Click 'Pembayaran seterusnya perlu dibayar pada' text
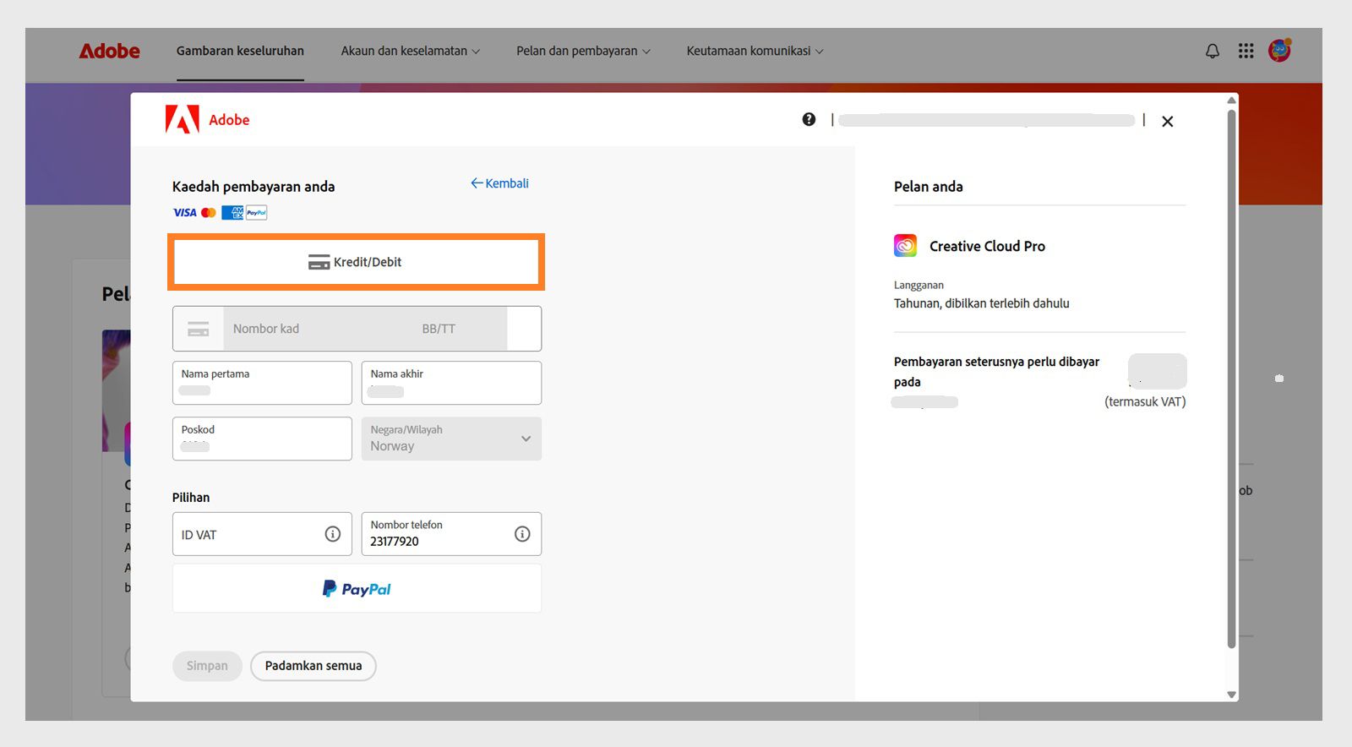 997,372
